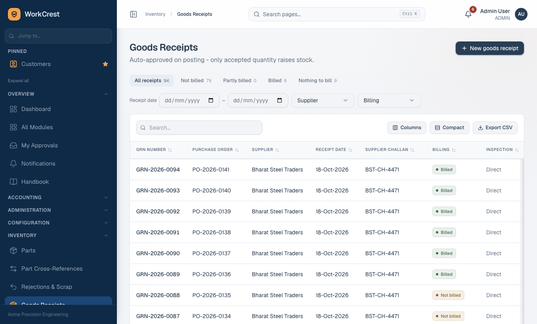Focus the sidebar Jump to field

click(x=58, y=36)
